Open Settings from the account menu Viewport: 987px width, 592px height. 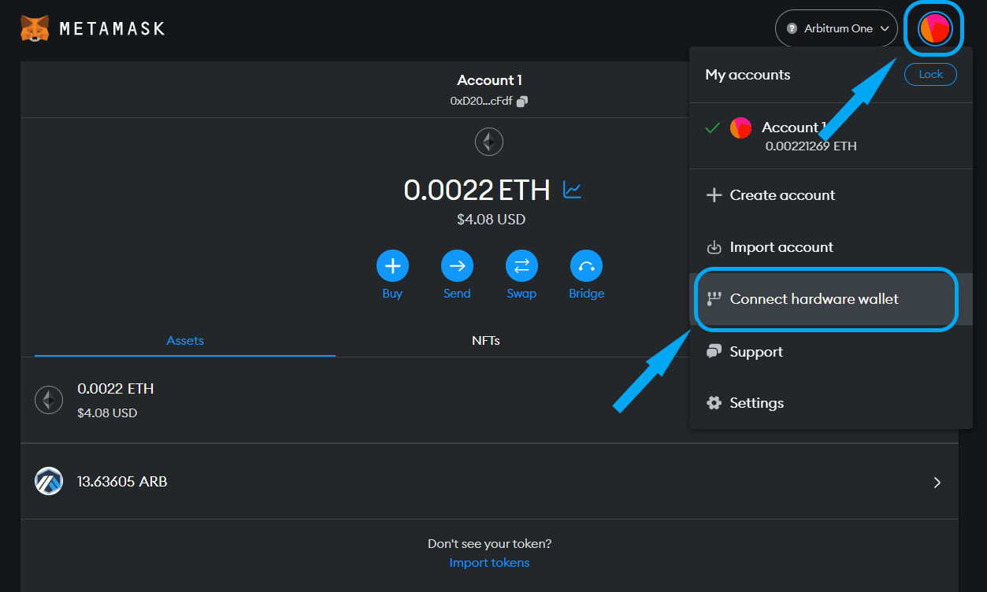(831, 403)
